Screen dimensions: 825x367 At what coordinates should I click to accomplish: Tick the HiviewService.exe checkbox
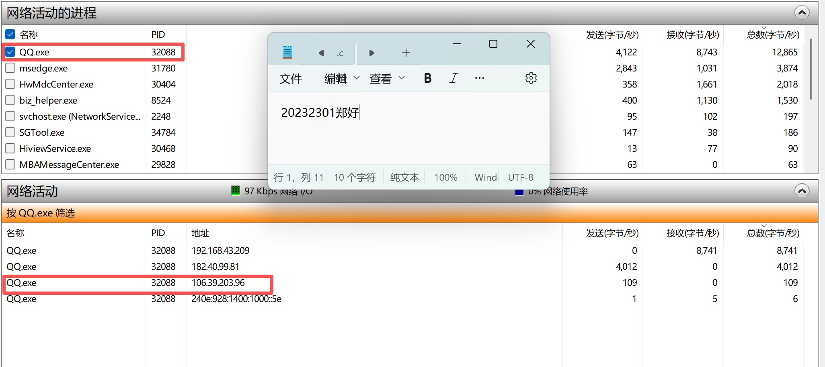coord(10,148)
